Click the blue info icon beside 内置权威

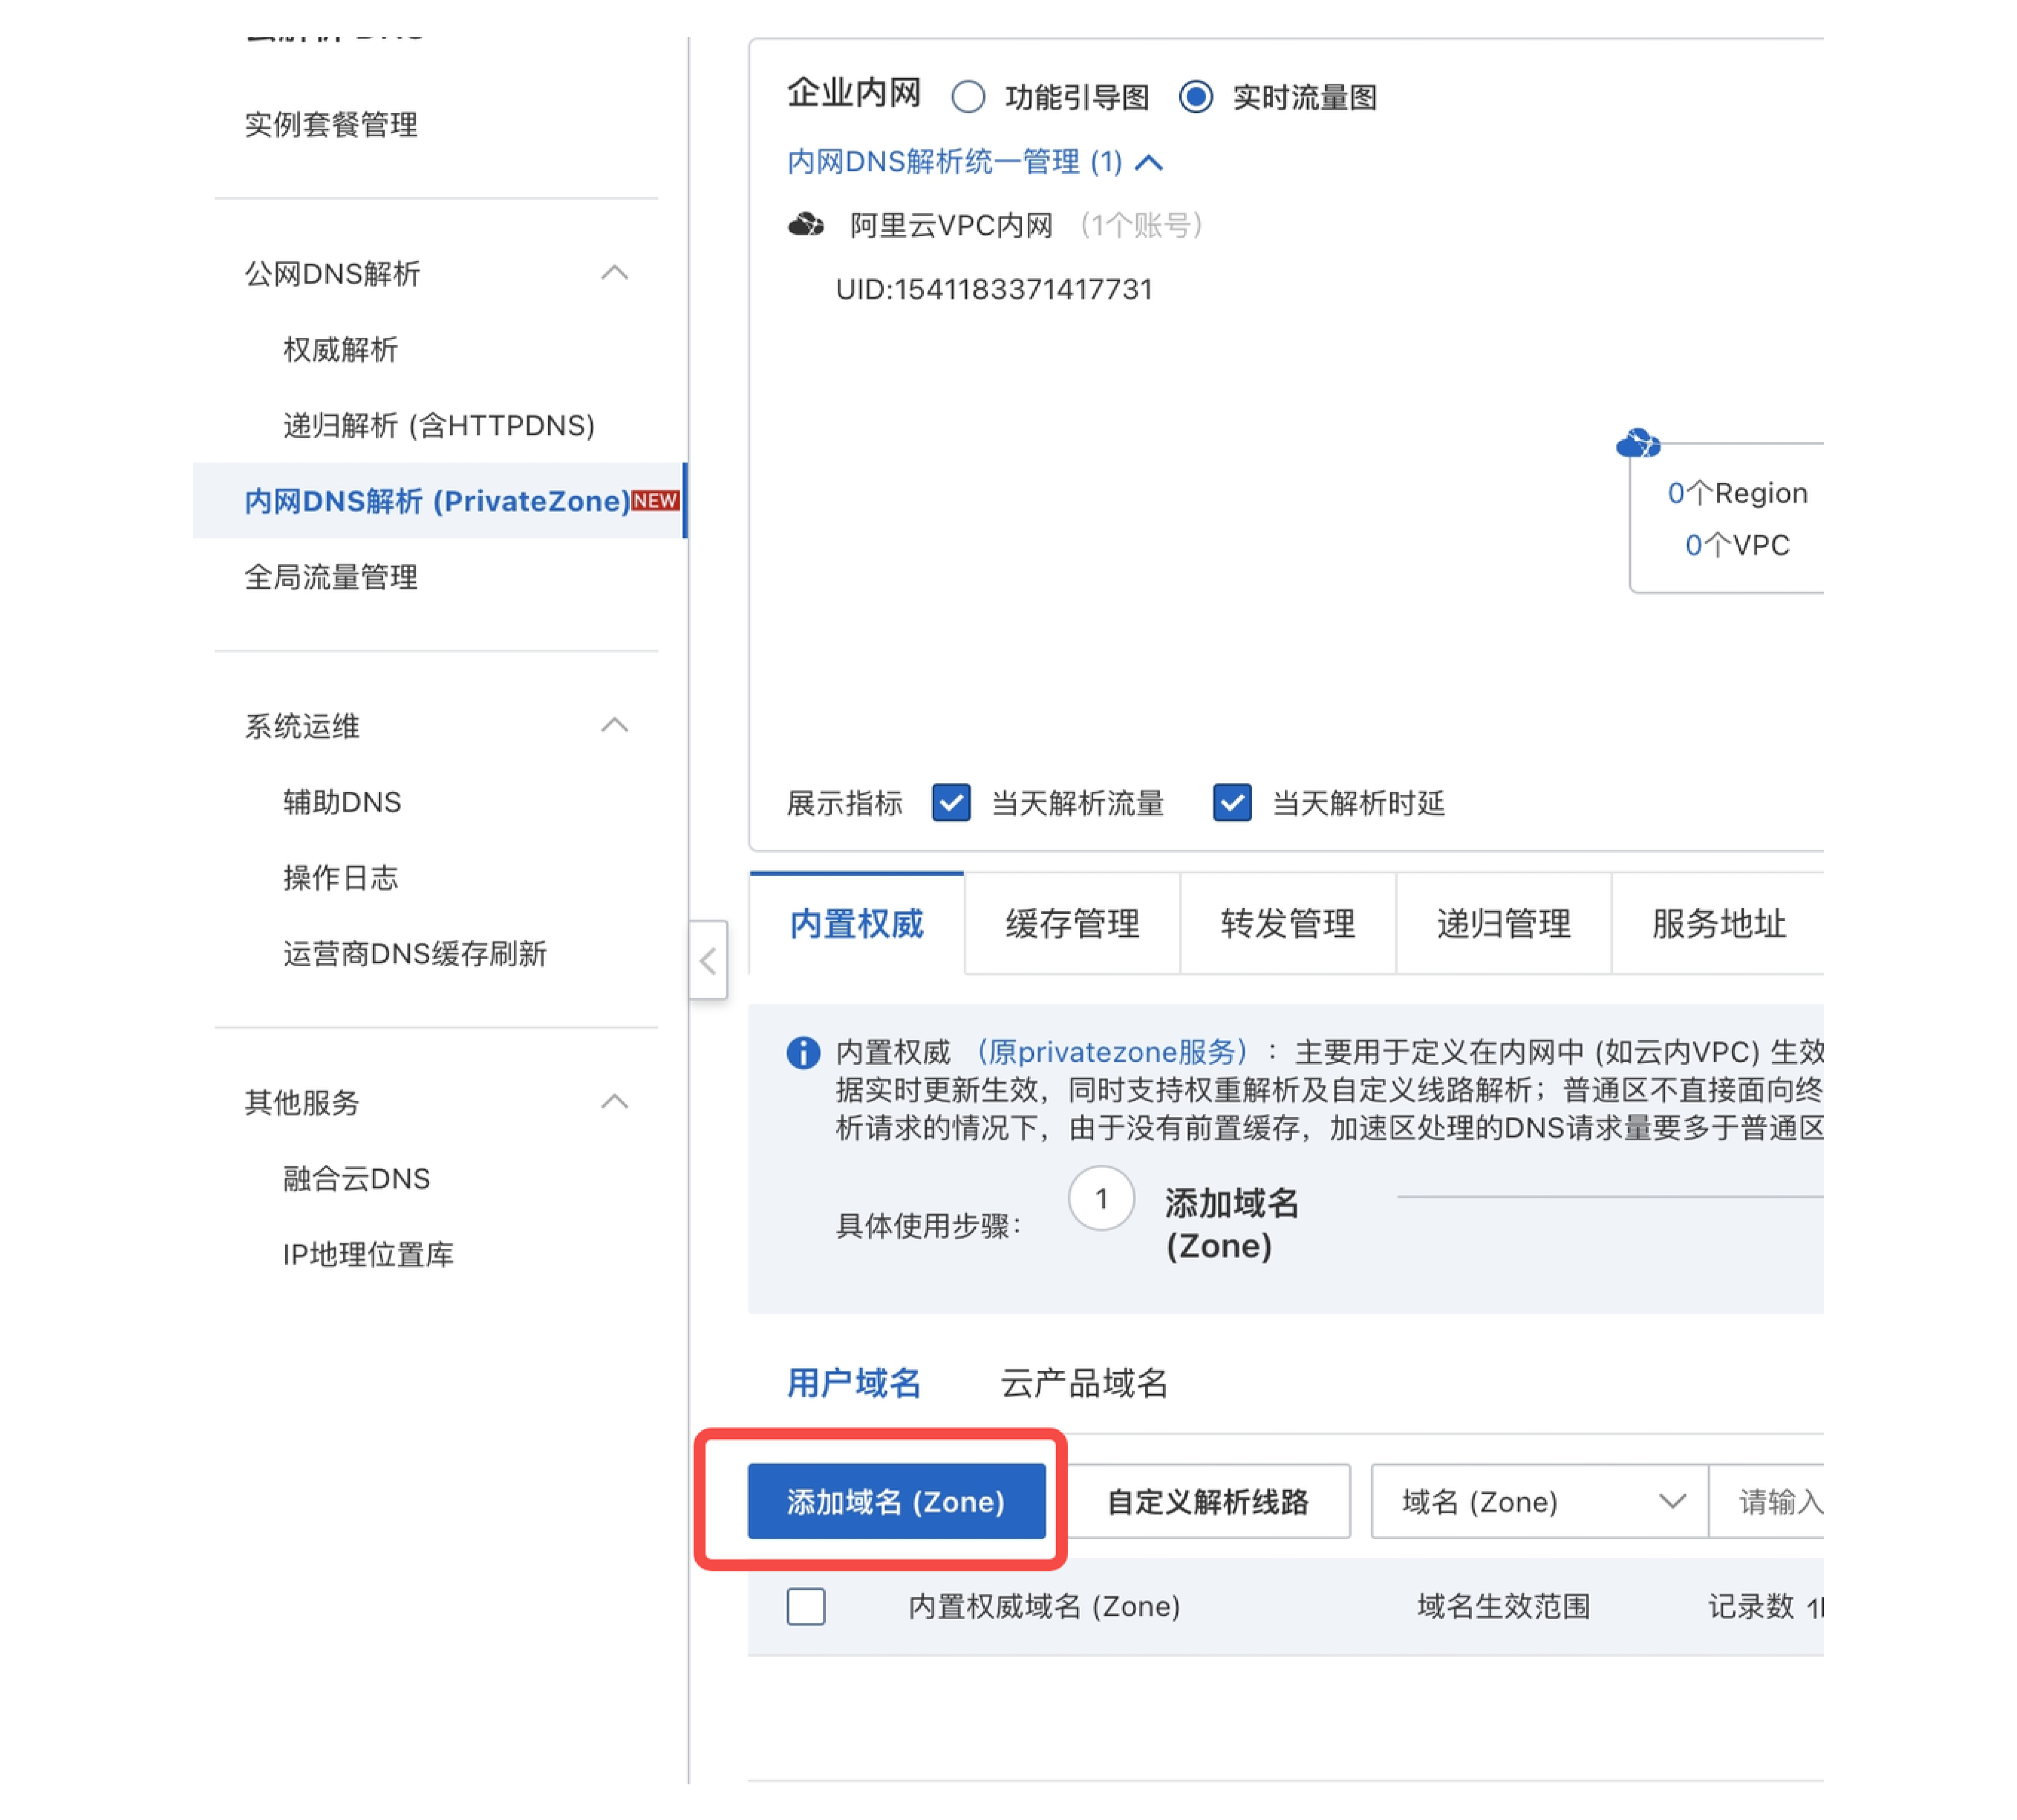pyautogui.click(x=803, y=1052)
